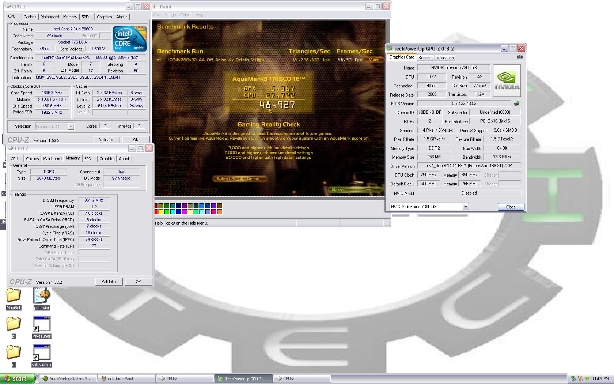Viewport: 614px width, 384px height.
Task: Open the Processor #1 selection dropdown
Action: click(x=71, y=127)
